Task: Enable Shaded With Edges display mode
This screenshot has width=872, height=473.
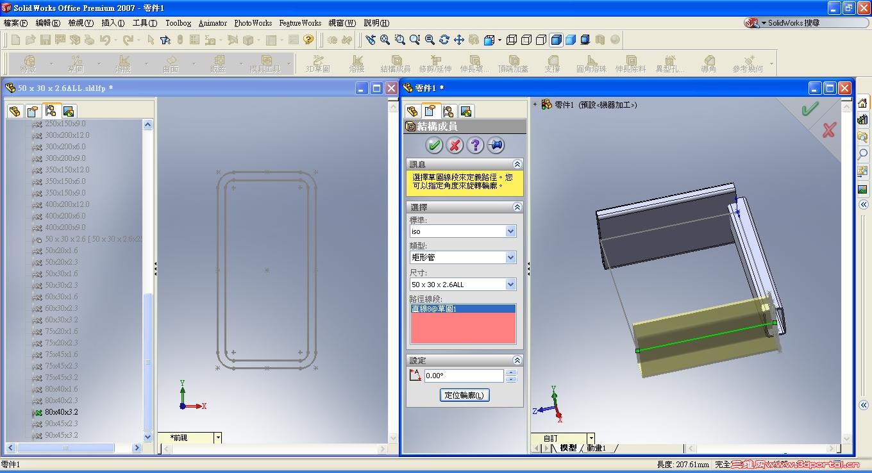Action: [556, 40]
